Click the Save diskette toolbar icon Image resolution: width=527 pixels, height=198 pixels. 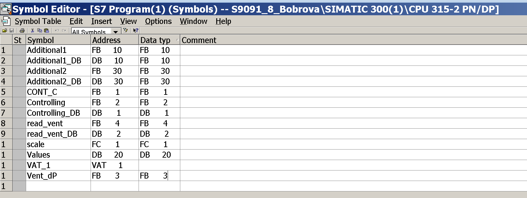(x=12, y=31)
